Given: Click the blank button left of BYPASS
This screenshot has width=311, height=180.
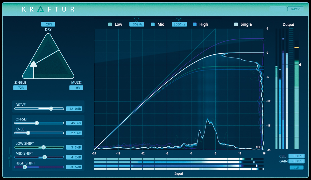Looking at the screenshot, I should 278,9.
